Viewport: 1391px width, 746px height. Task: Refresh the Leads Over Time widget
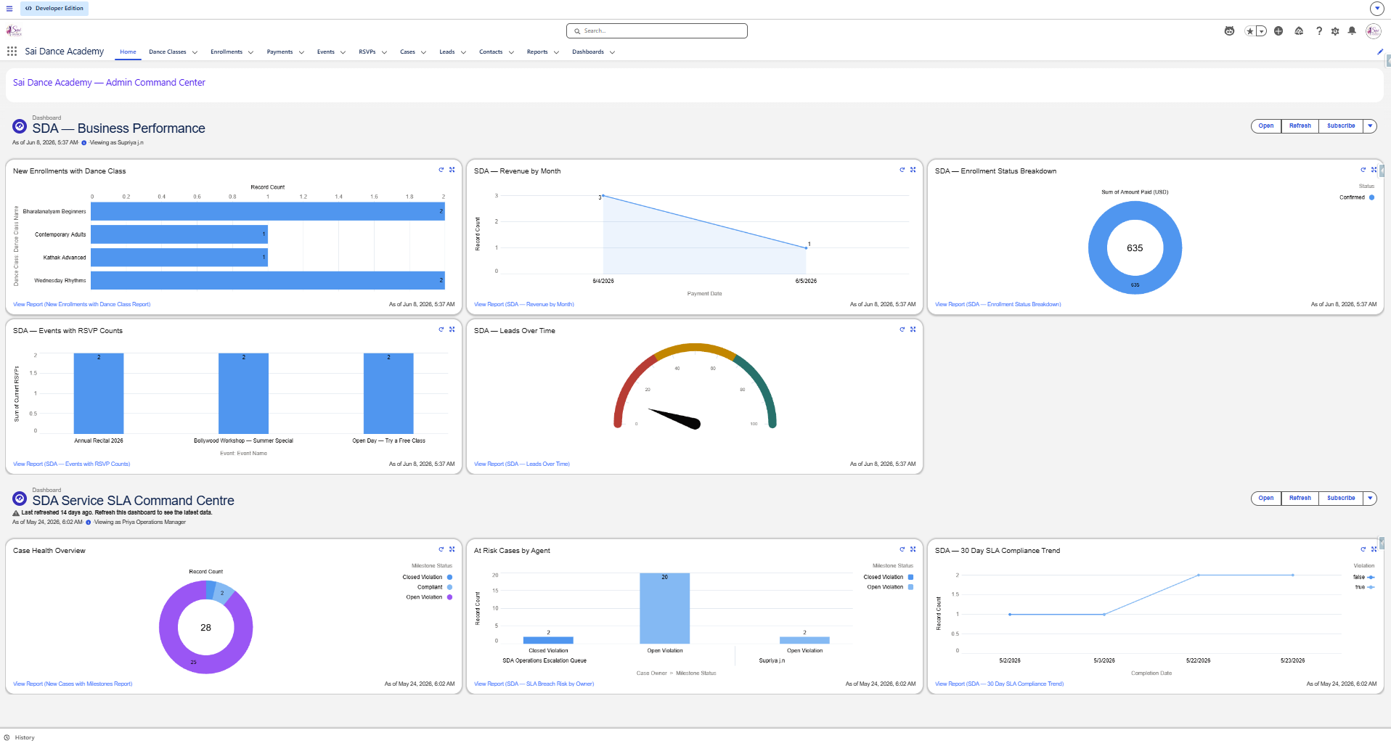pyautogui.click(x=902, y=329)
